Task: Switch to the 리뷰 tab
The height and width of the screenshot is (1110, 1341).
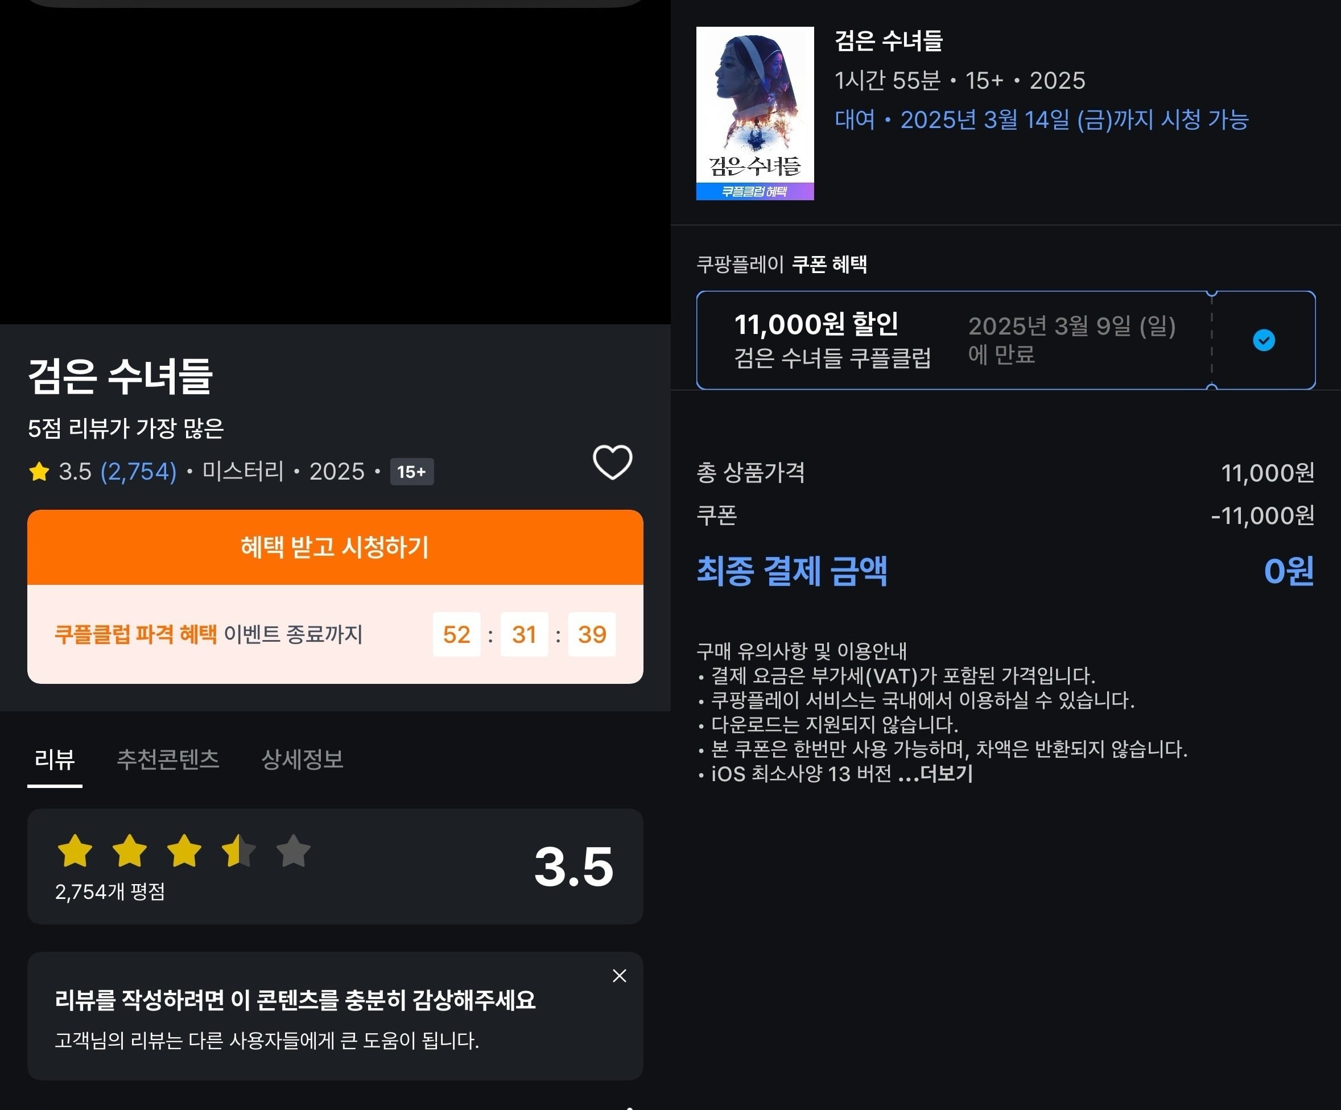Action: click(x=55, y=760)
